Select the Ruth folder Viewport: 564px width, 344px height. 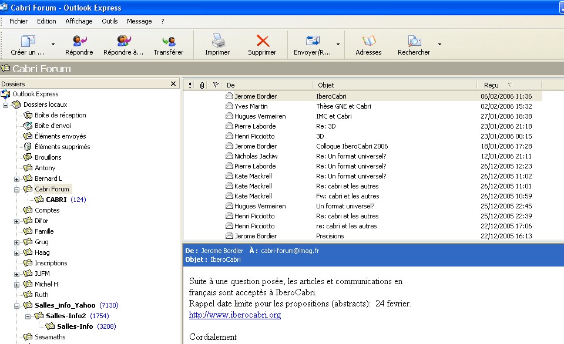[41, 295]
